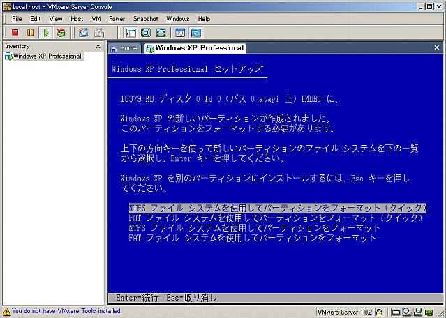Select NTFS full format option (third line)
The width and height of the screenshot is (446, 318).
pyautogui.click(x=254, y=228)
